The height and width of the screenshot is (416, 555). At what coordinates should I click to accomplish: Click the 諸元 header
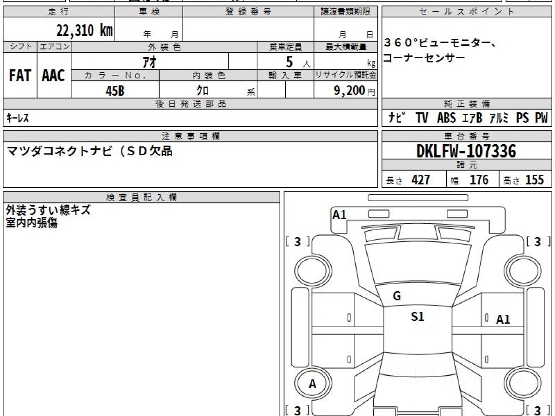pyautogui.click(x=467, y=165)
